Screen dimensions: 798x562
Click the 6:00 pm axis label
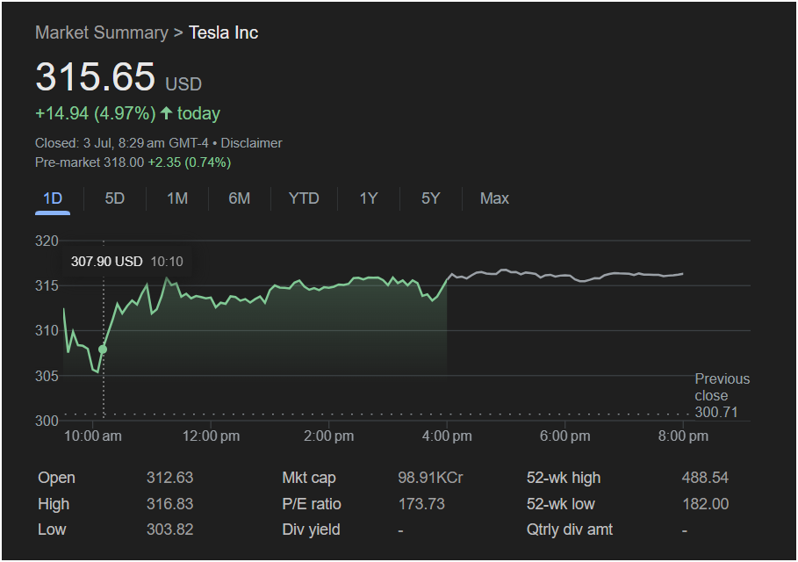(x=564, y=436)
